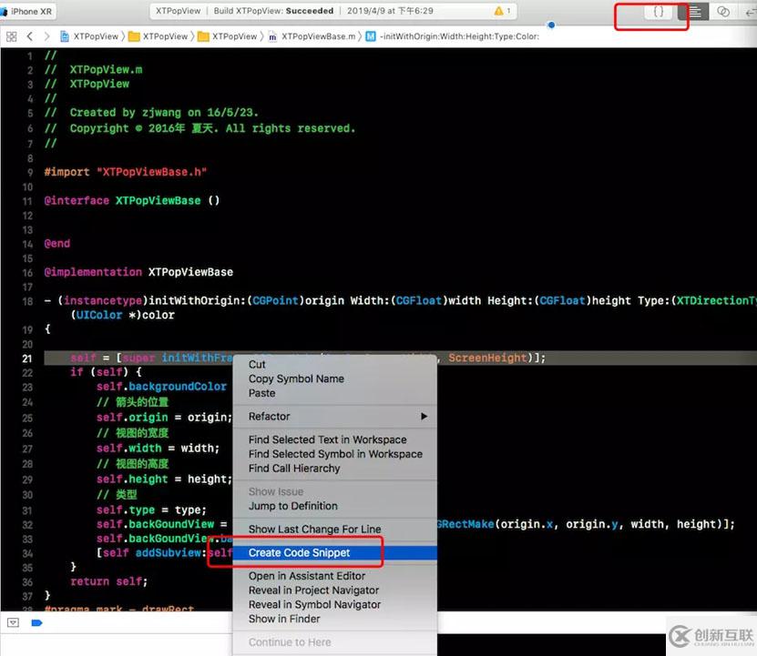Click line number 21 in gutter
Image resolution: width=757 pixels, height=656 pixels.
pyautogui.click(x=25, y=358)
